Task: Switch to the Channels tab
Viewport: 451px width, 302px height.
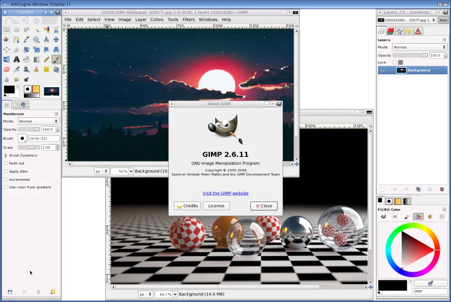Action: tap(390, 31)
